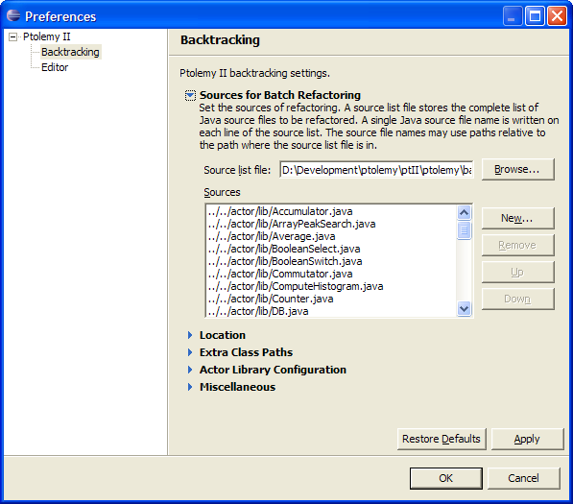Close the Preferences window

pyautogui.click(x=557, y=16)
